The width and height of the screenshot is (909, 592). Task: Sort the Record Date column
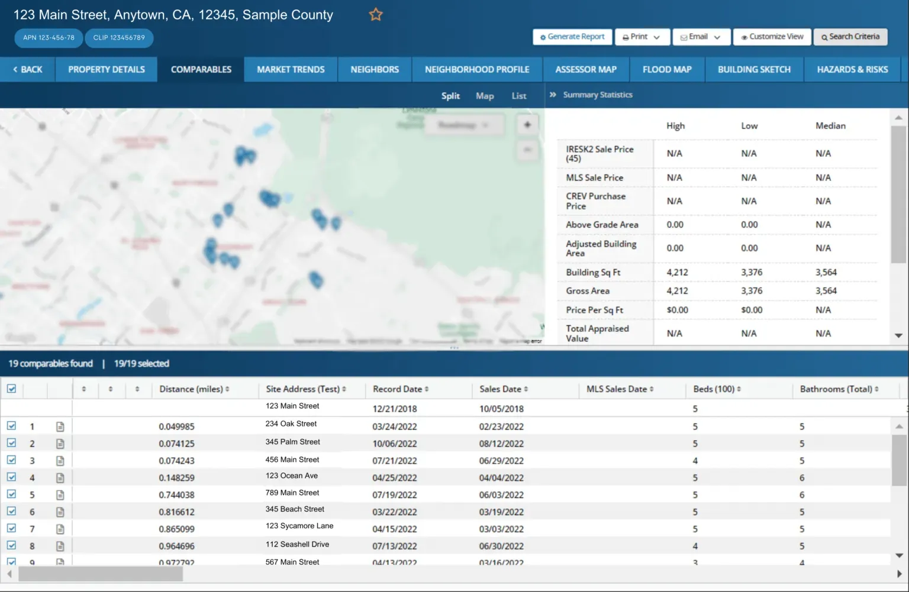point(426,389)
